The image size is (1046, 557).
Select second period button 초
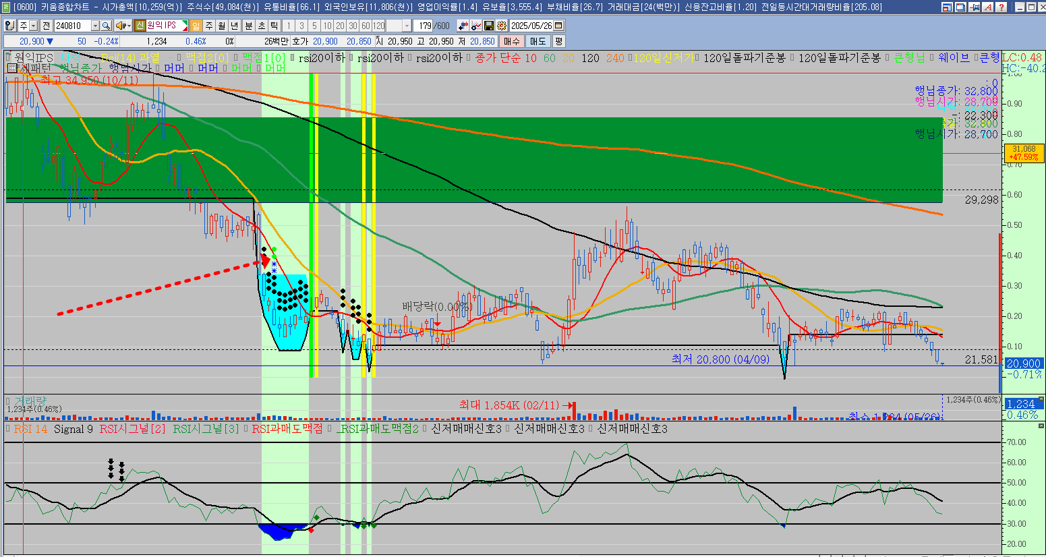(x=261, y=26)
